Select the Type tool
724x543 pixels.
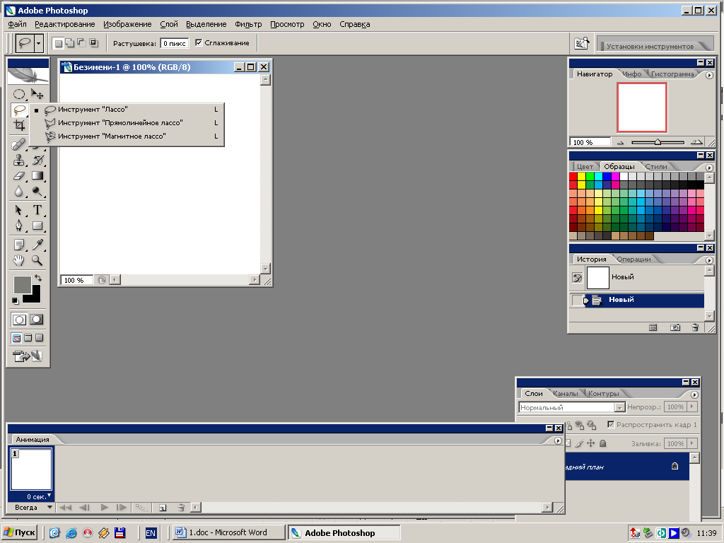pyautogui.click(x=37, y=210)
